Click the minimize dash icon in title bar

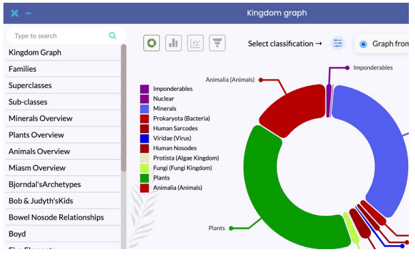tap(28, 13)
